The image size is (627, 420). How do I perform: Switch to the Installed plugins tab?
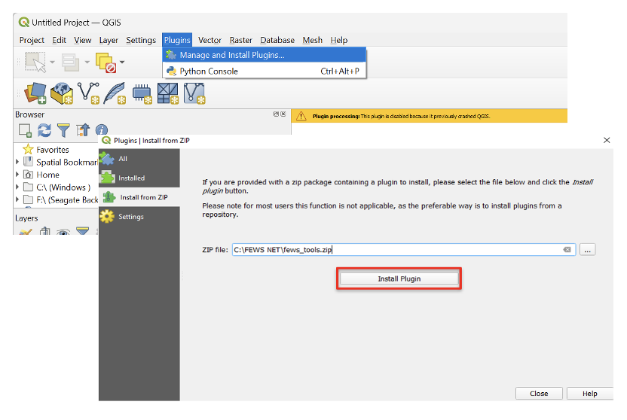pos(131,178)
